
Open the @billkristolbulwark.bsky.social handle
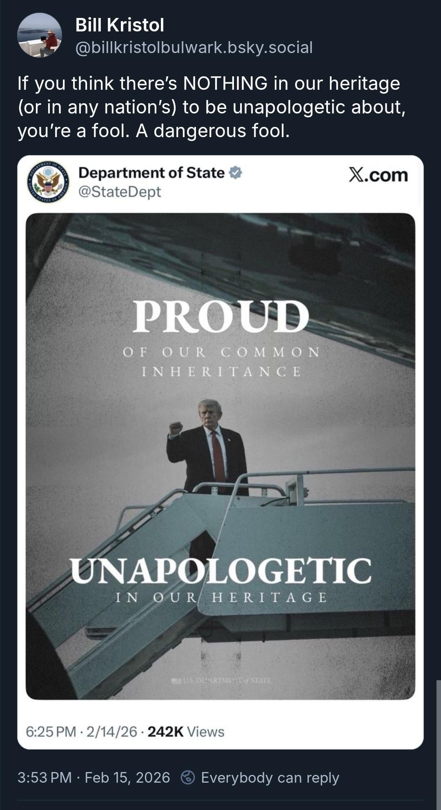(x=194, y=48)
